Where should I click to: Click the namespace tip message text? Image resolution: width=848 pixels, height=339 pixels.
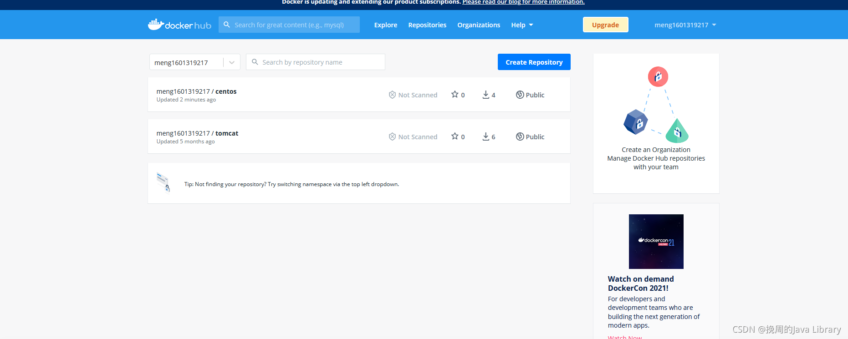(291, 184)
